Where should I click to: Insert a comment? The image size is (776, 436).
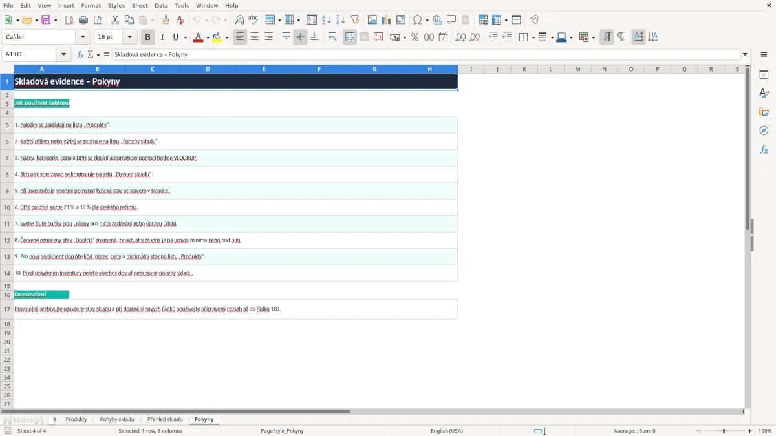coord(452,20)
